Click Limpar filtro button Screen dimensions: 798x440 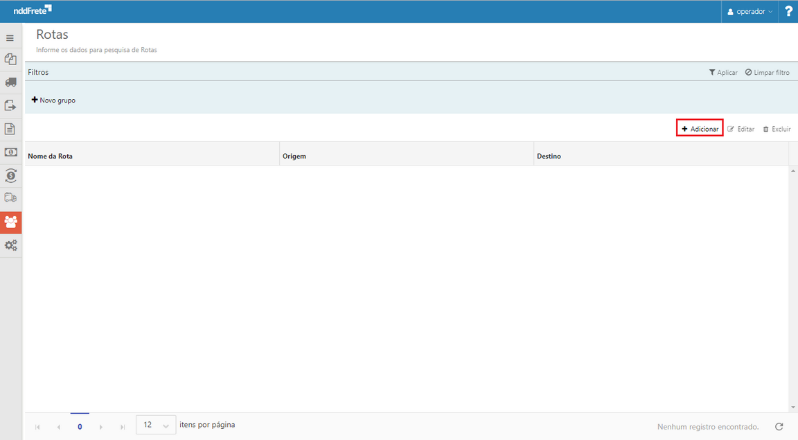tap(768, 72)
